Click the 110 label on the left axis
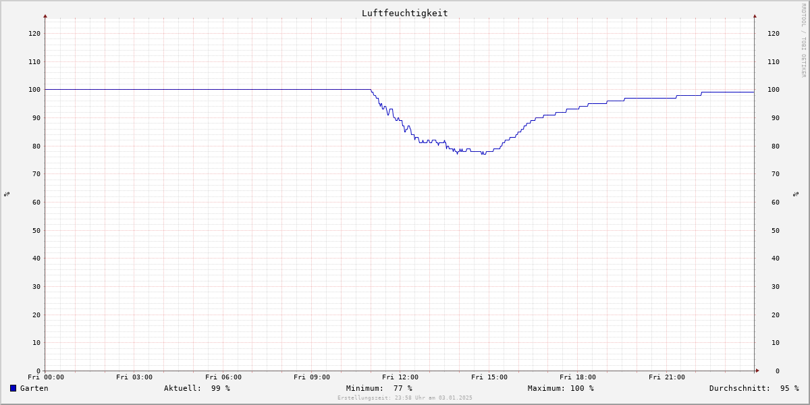 point(34,61)
